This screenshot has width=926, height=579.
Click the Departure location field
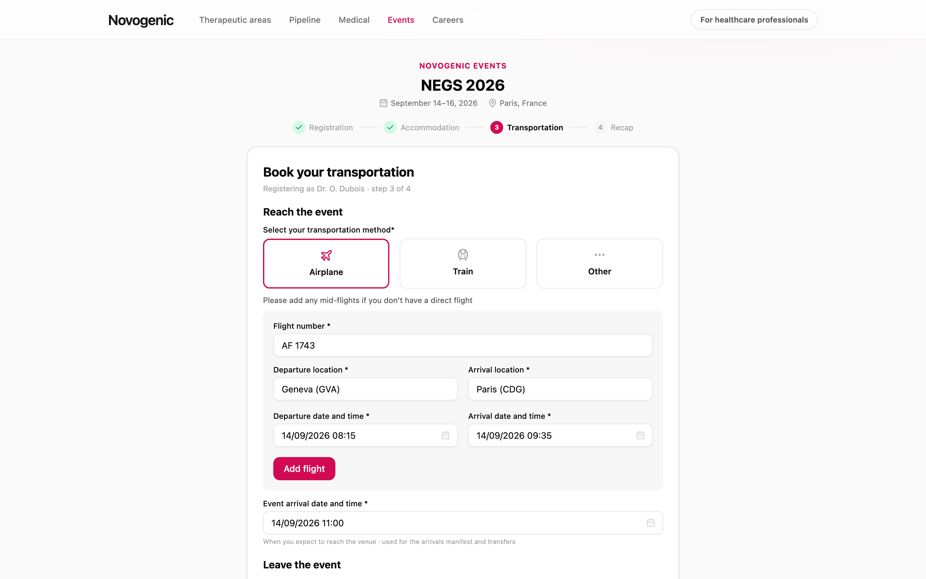coord(365,389)
